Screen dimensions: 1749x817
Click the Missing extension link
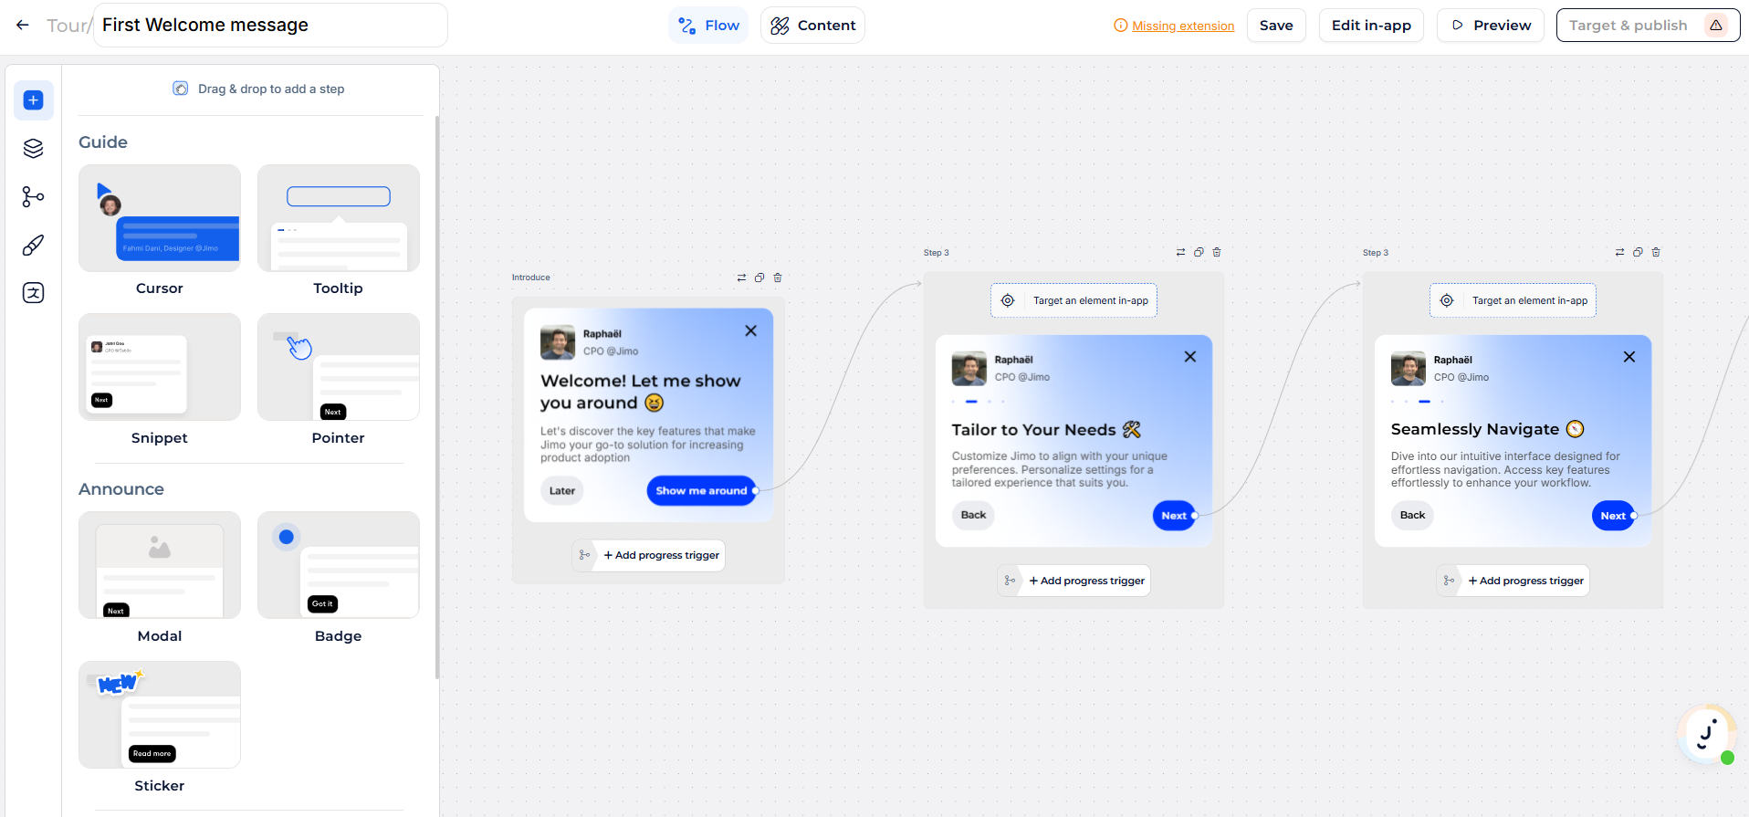coord(1182,26)
